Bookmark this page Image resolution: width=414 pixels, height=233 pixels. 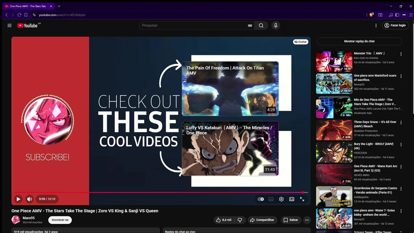point(26,15)
